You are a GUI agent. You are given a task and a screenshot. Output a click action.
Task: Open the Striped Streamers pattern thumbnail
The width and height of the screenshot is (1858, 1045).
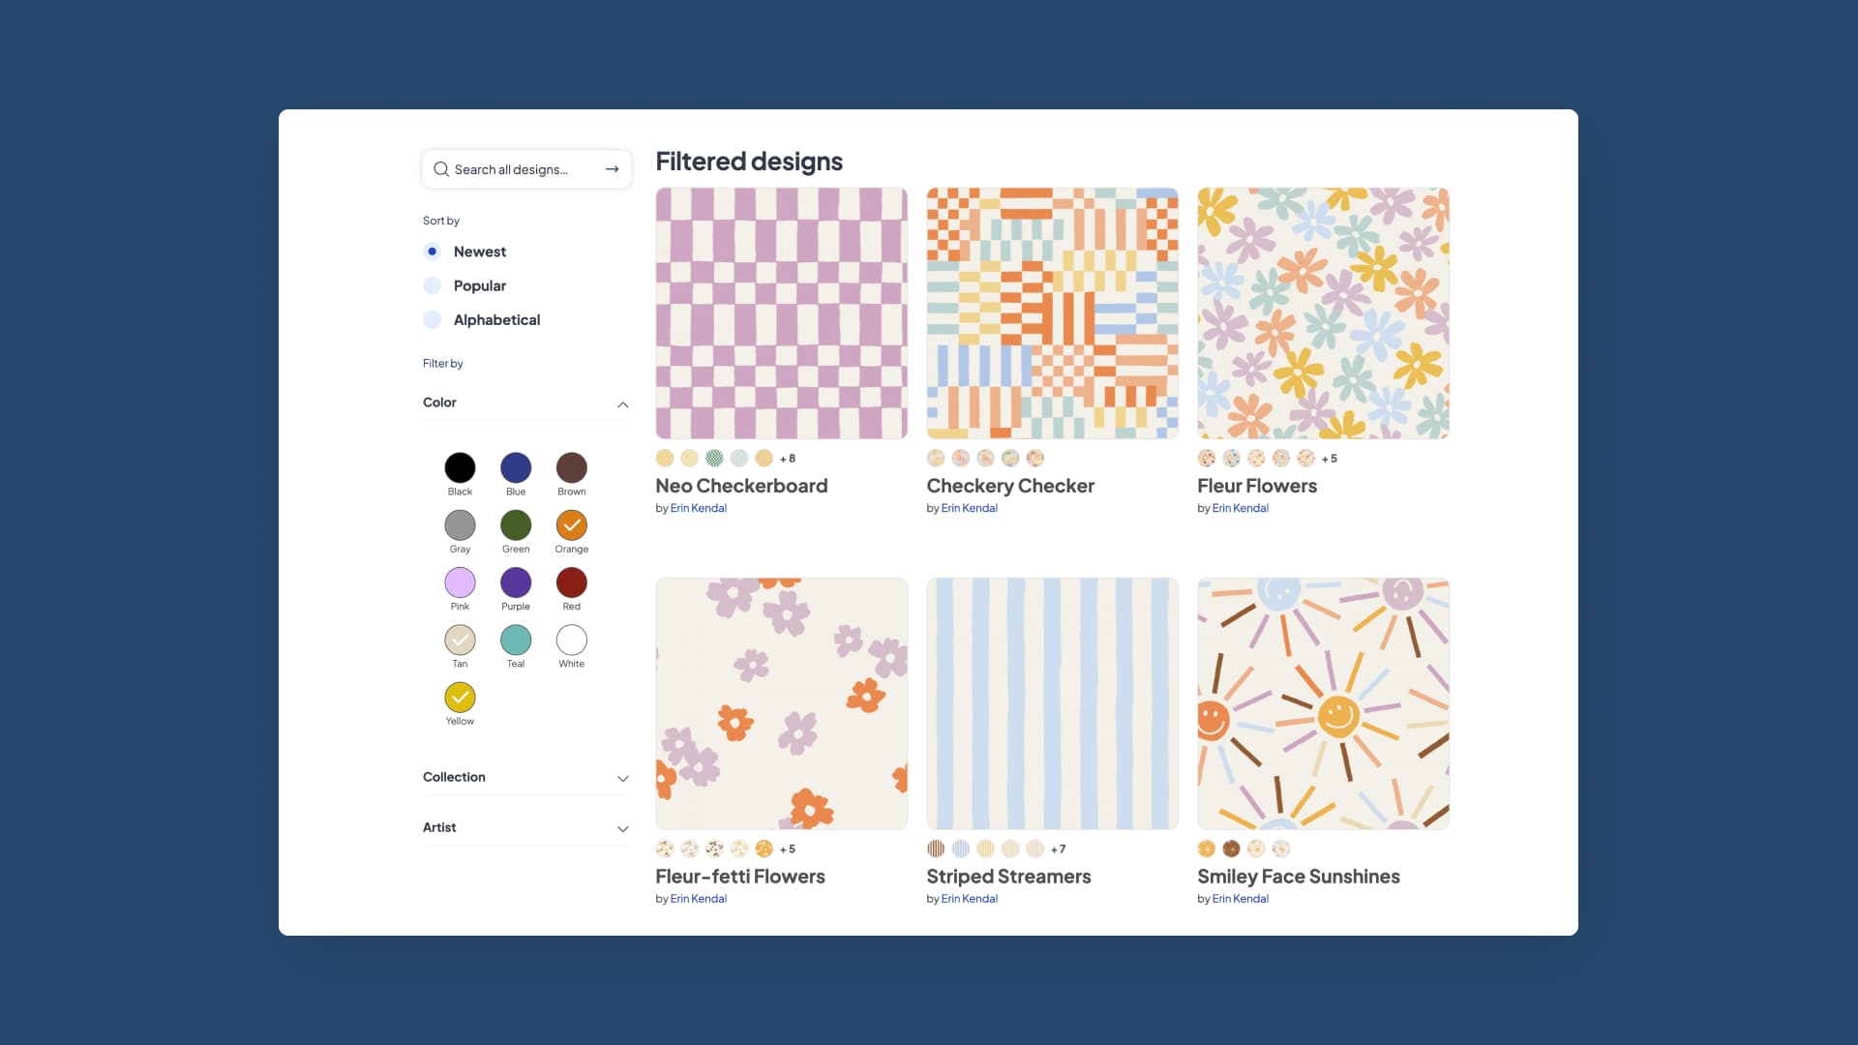point(1053,704)
